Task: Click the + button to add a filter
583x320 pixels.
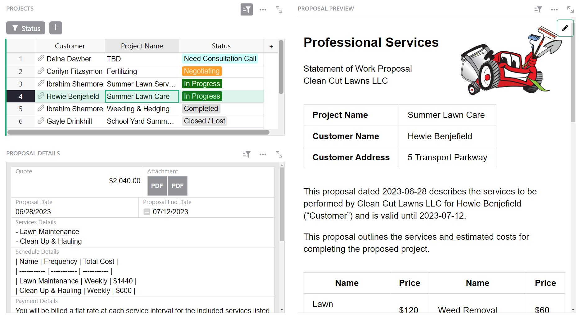Action: (56, 28)
